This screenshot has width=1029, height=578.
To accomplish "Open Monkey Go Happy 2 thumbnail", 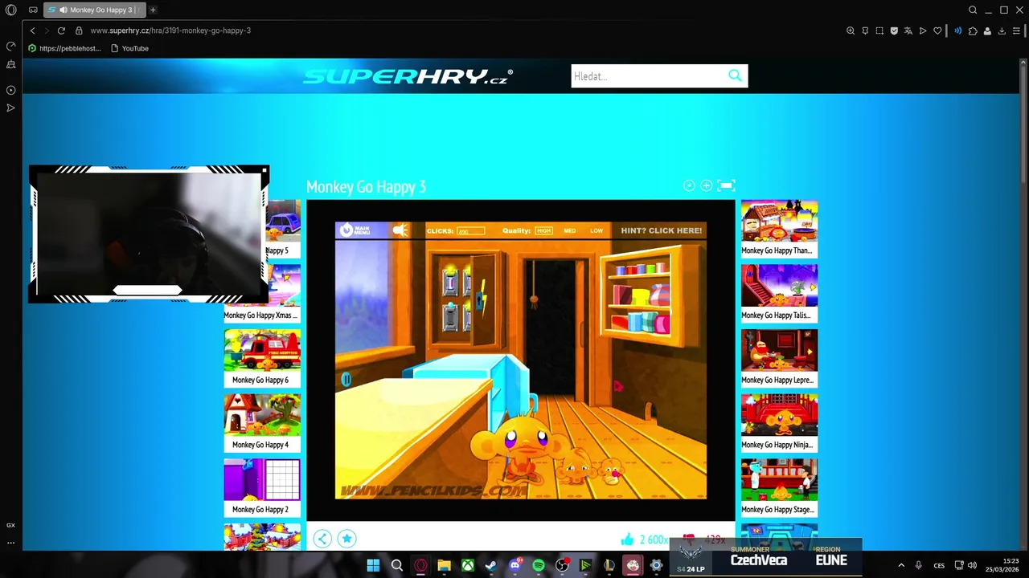I will coord(262,487).
